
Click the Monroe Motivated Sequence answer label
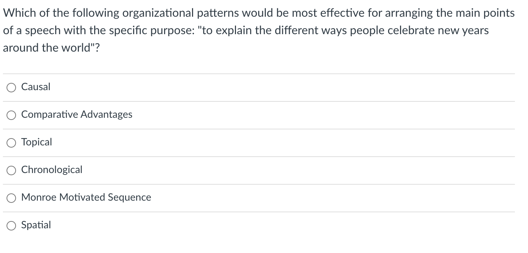[86, 197]
